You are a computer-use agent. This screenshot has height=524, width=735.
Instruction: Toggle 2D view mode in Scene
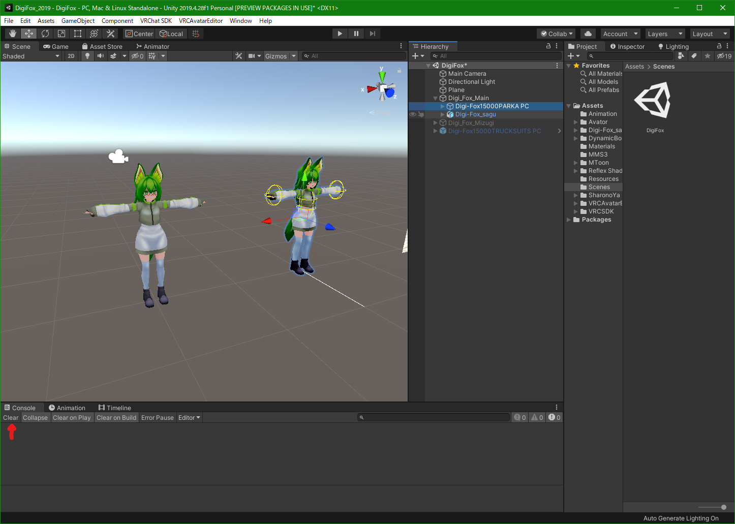coord(71,56)
